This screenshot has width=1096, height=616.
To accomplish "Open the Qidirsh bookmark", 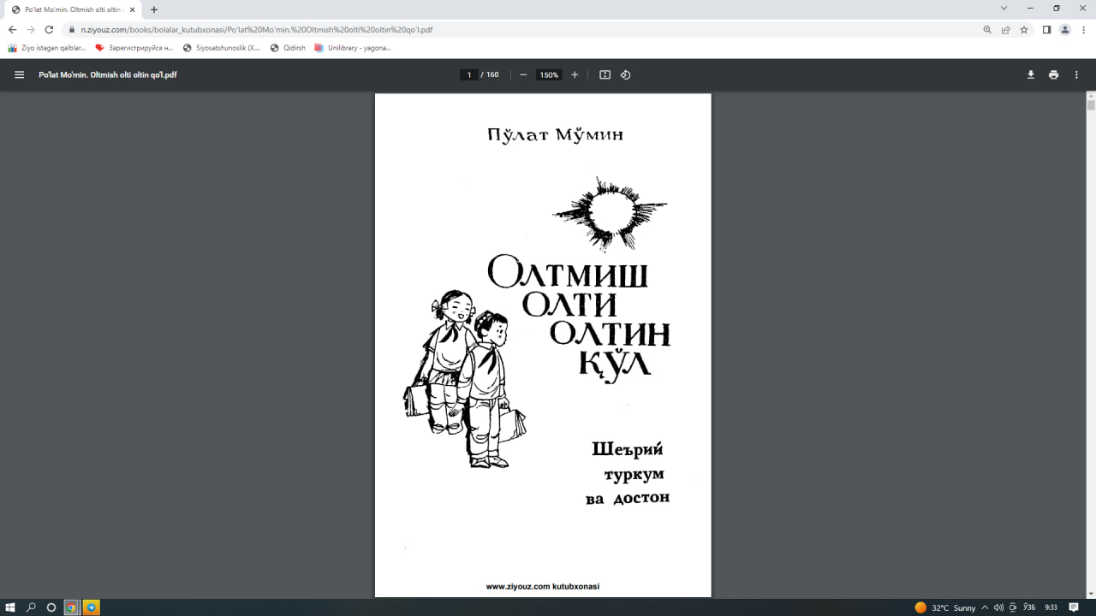I will click(288, 48).
